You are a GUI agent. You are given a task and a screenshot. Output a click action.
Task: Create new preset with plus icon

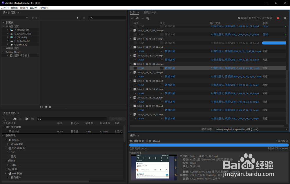(4, 119)
